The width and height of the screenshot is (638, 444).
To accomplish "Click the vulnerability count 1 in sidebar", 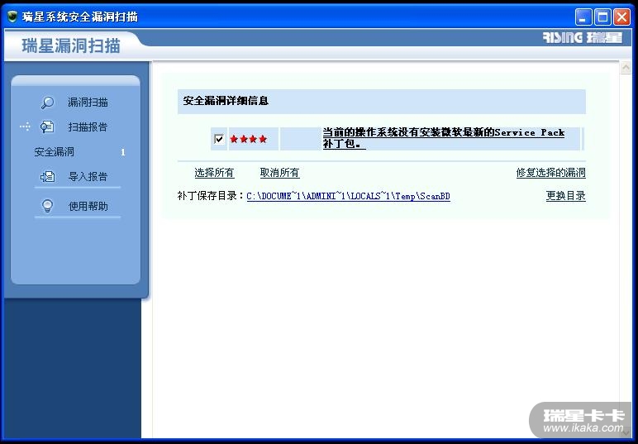I will tap(123, 152).
